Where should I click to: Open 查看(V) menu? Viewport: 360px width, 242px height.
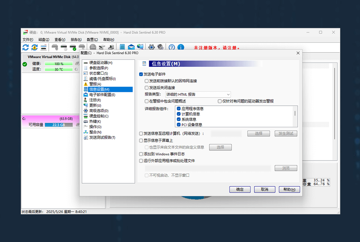tap(60, 39)
